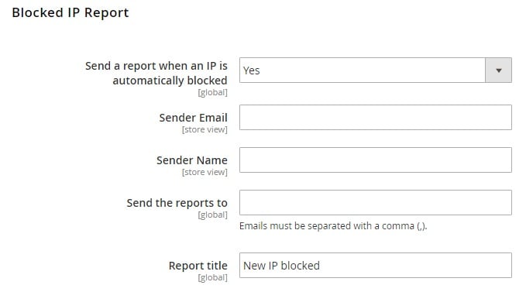Click the 'Send the reports to' label
Viewport: 526px width, 292px height.
click(x=177, y=203)
